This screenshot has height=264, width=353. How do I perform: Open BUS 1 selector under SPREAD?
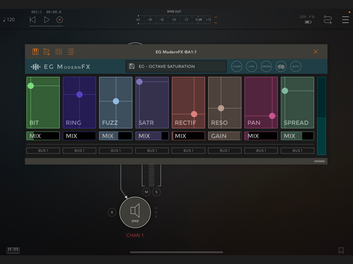297,151
